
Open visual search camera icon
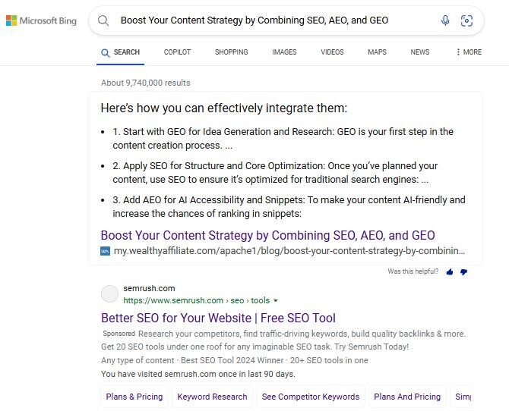[x=467, y=20]
